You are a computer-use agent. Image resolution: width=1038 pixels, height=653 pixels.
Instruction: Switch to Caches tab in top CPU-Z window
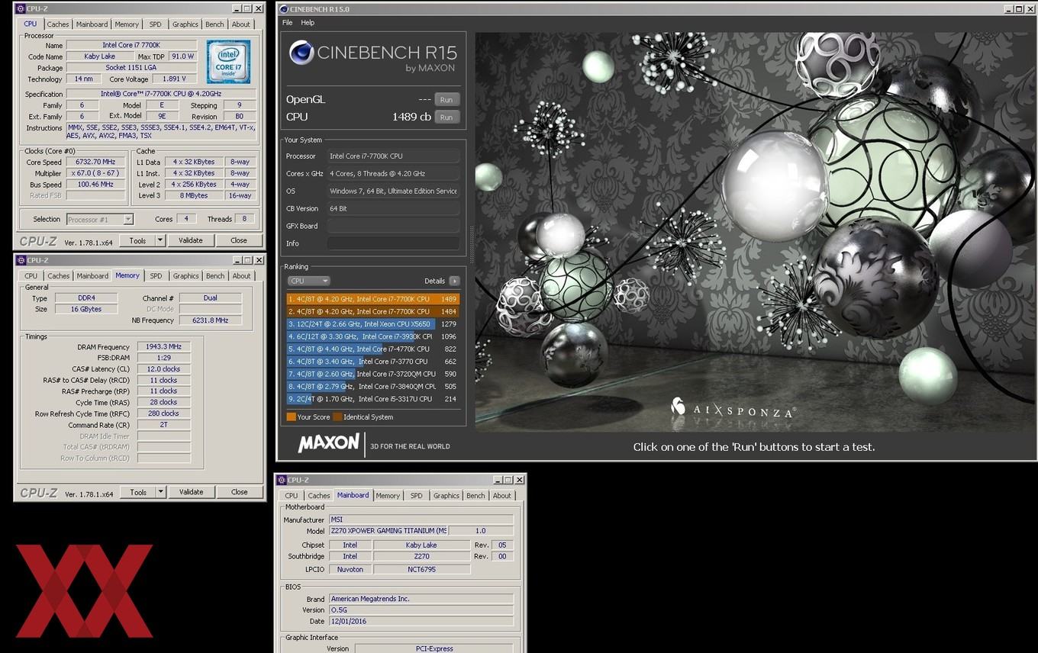click(58, 24)
